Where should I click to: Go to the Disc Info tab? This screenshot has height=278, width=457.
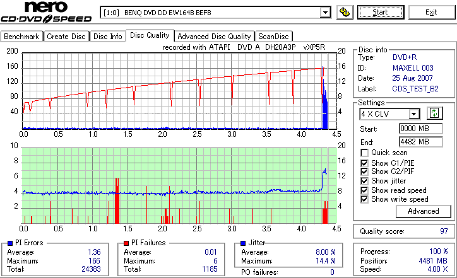pos(107,37)
